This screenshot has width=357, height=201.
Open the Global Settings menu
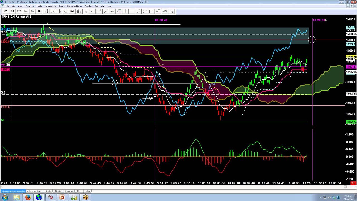click(74, 6)
